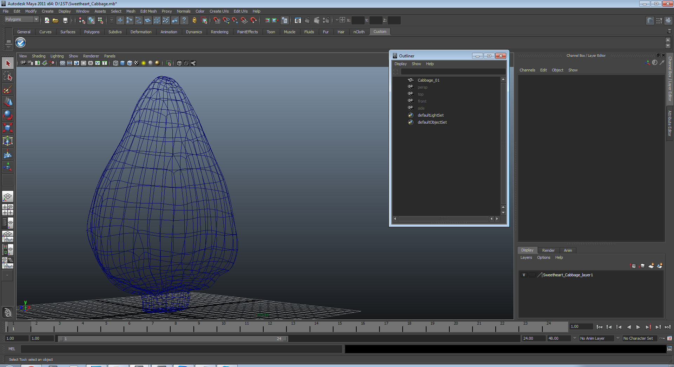Click the current time field showing 1.00
This screenshot has height=367, width=674.
pyautogui.click(x=581, y=326)
